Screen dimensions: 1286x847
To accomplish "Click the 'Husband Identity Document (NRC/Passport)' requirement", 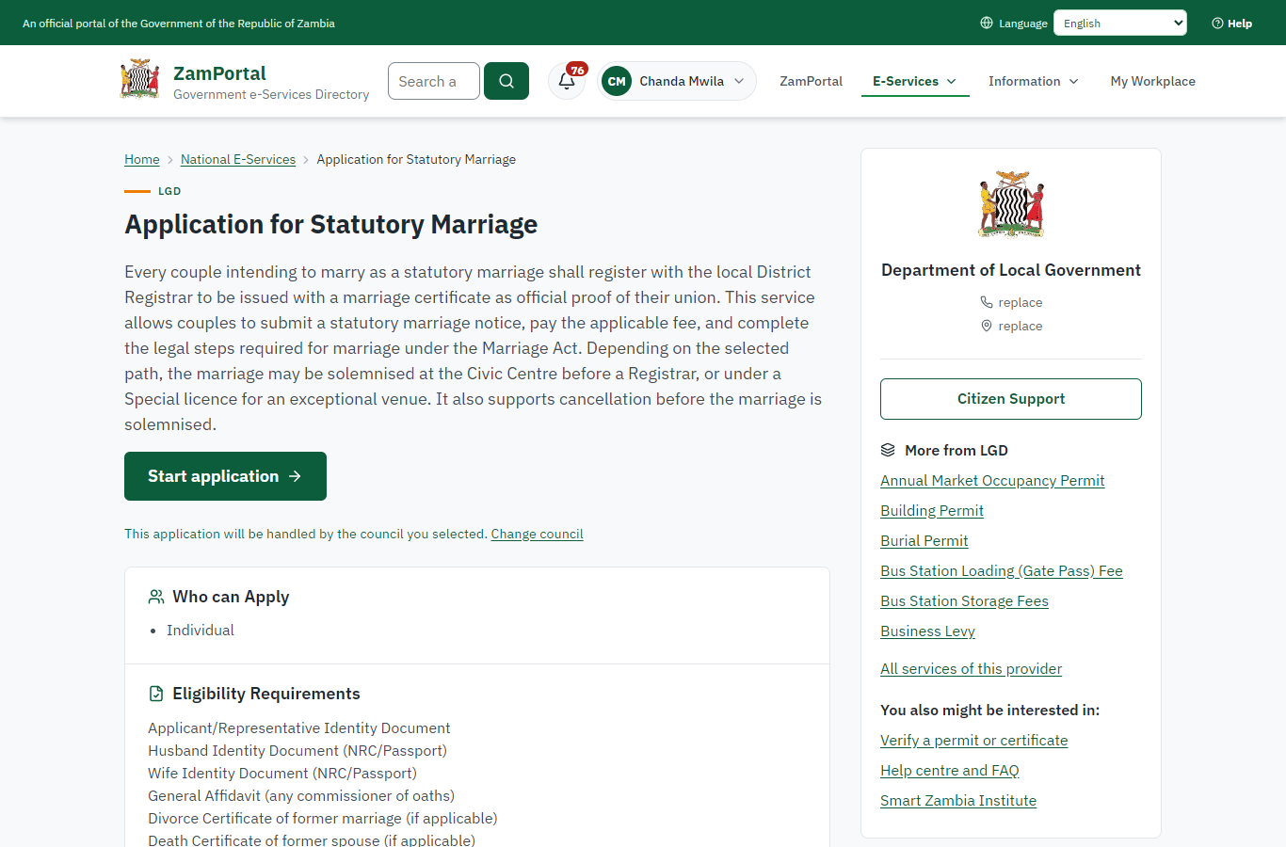I will coord(297,750).
